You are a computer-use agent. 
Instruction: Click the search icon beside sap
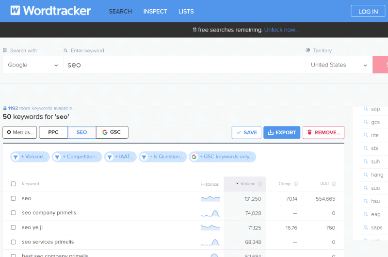[366, 109]
